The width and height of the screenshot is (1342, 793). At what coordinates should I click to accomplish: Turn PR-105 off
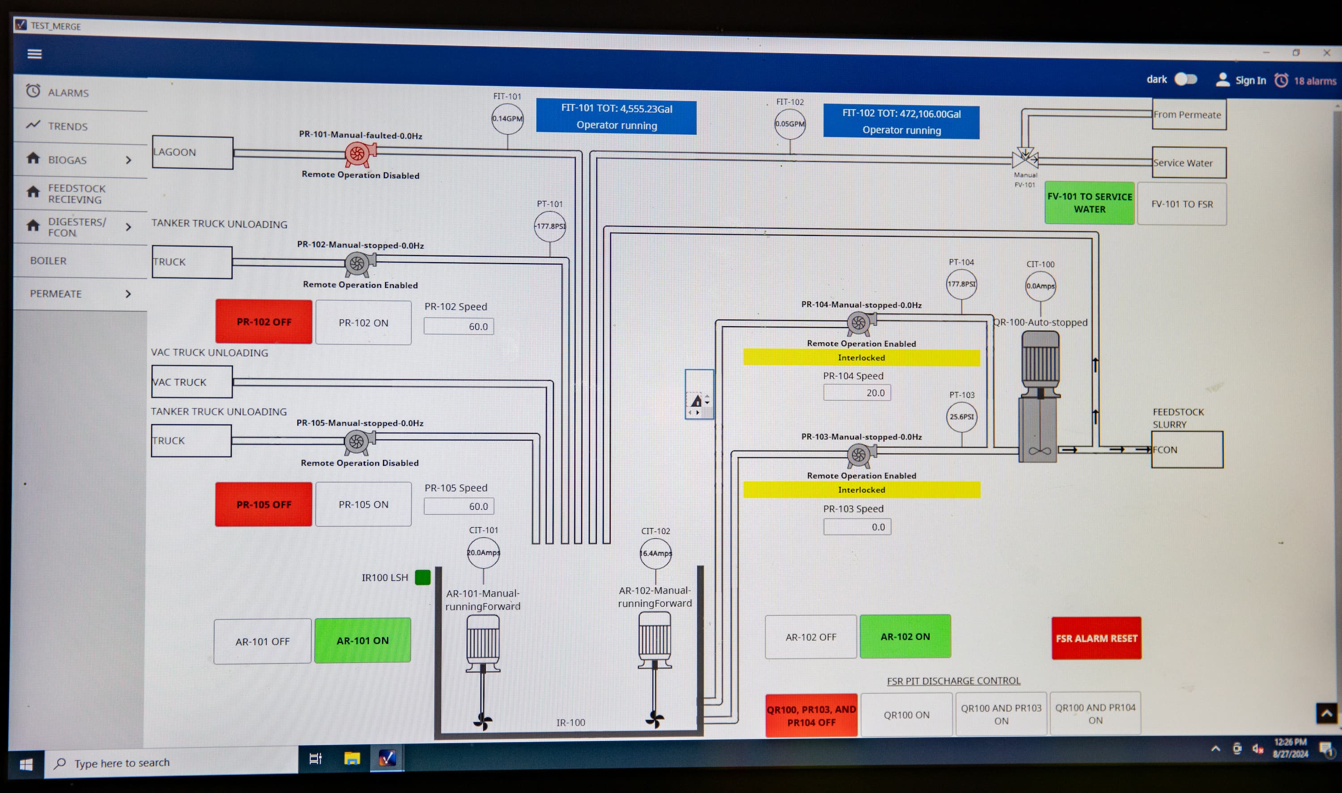tap(264, 504)
